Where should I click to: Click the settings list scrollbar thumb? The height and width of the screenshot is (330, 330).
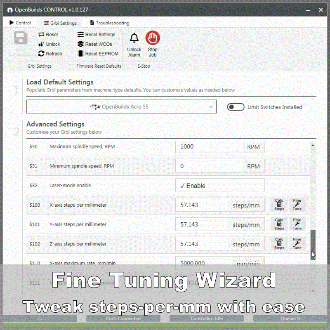tap(313, 243)
